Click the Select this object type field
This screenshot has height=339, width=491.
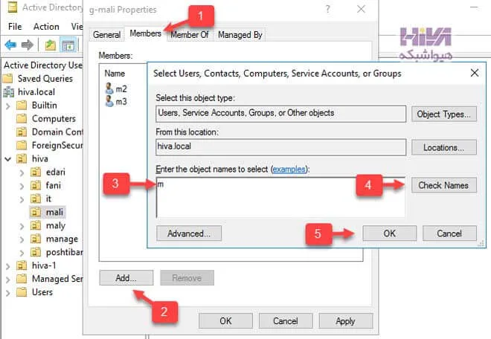point(280,114)
